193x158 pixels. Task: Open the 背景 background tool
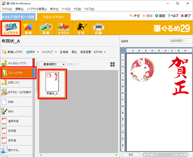[x=28, y=28]
